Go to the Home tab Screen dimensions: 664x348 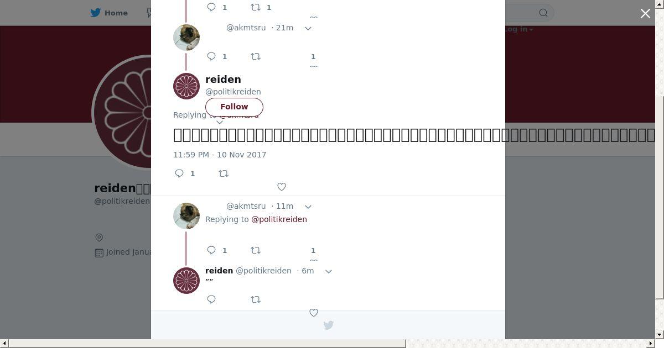click(109, 13)
